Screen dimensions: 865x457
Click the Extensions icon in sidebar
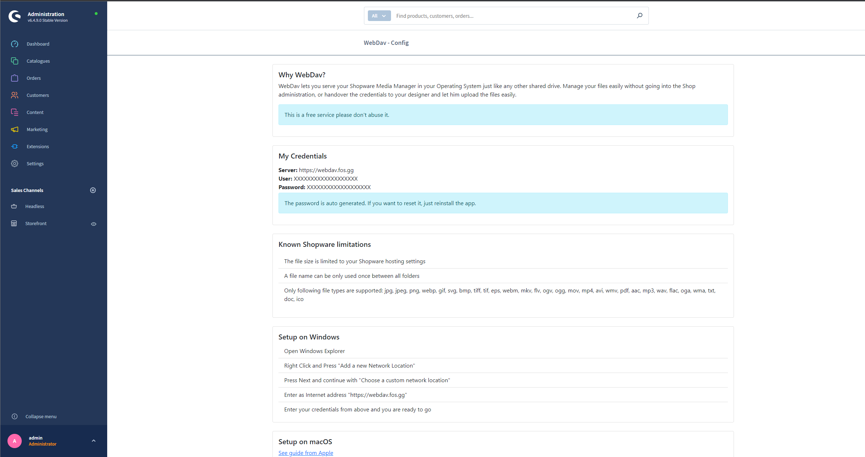point(15,146)
